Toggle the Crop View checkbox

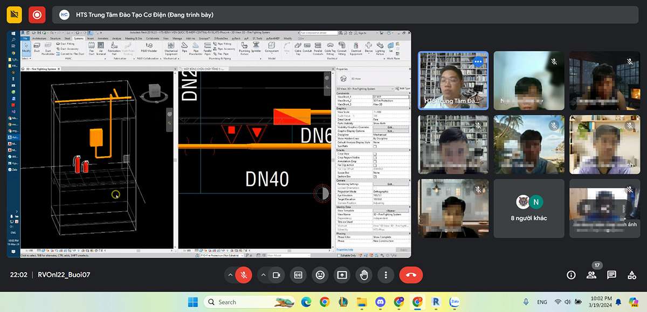pyautogui.click(x=375, y=154)
